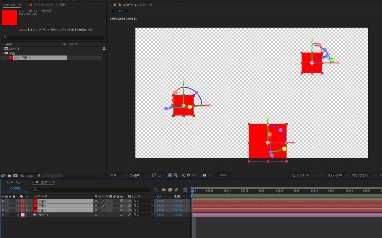Switch to the Effect Controls 平面3 tab

pyautogui.click(x=50, y=5)
